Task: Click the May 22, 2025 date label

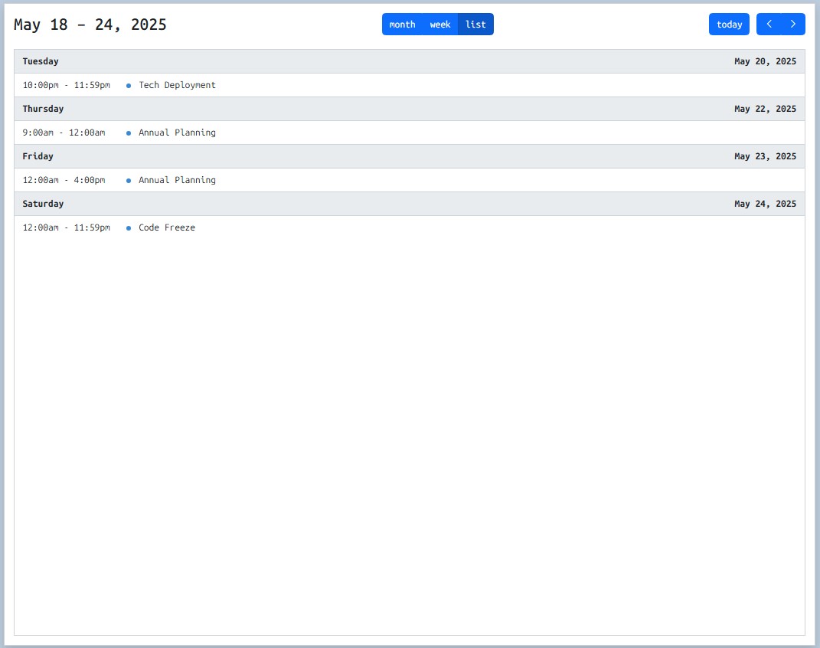Action: tap(765, 109)
